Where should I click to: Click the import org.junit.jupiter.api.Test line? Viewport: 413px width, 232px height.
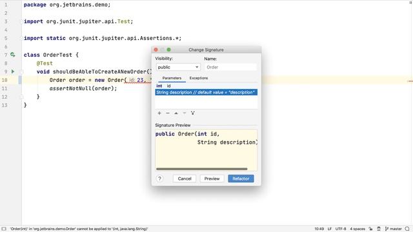coord(79,21)
